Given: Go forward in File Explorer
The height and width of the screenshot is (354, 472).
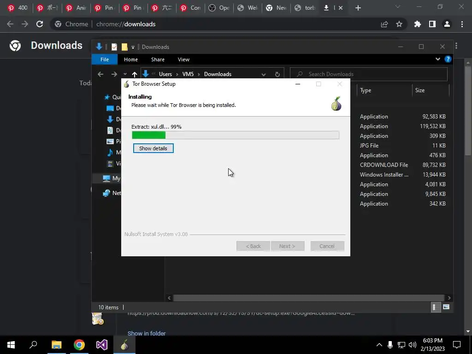Looking at the screenshot, I should [114, 74].
